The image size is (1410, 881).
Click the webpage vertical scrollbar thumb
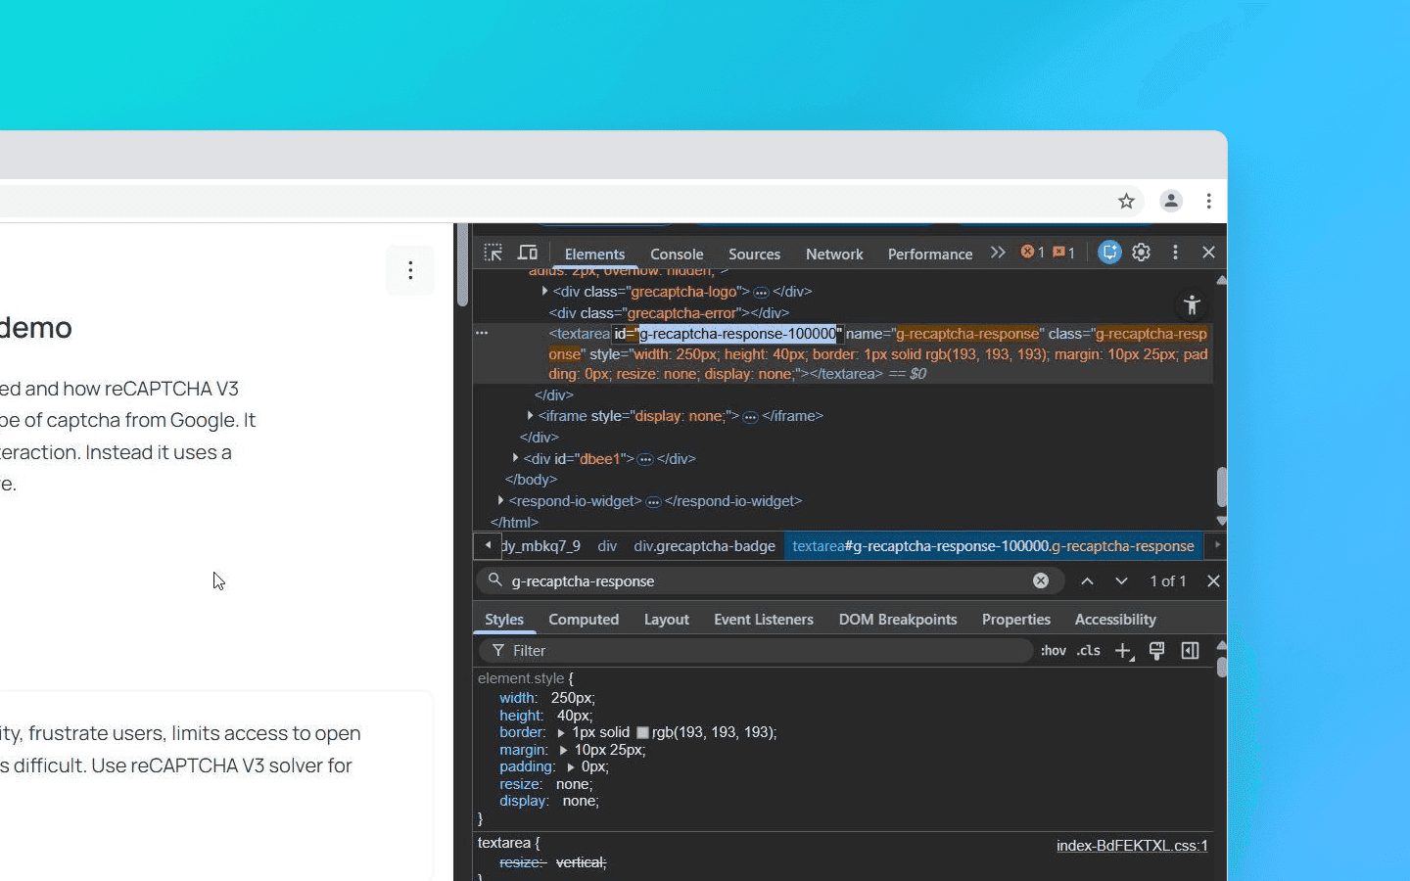click(463, 266)
